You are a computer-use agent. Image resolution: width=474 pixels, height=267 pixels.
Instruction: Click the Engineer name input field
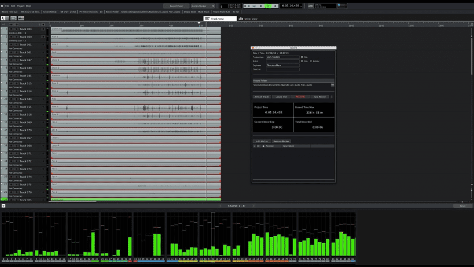[282, 65]
